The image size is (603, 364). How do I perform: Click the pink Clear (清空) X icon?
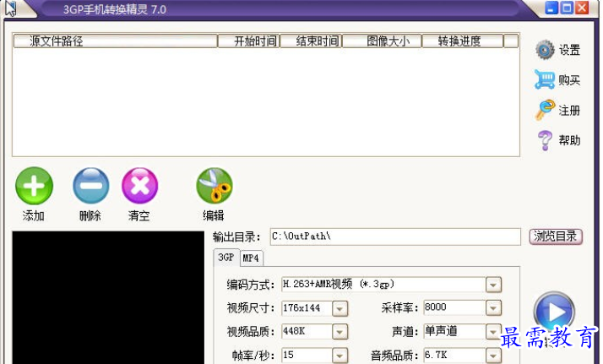point(139,186)
